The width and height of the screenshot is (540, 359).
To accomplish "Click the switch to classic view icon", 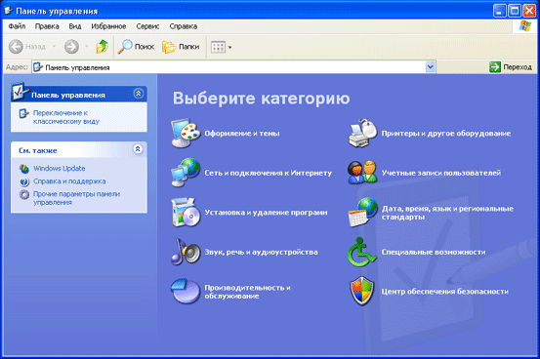I will coord(23,113).
